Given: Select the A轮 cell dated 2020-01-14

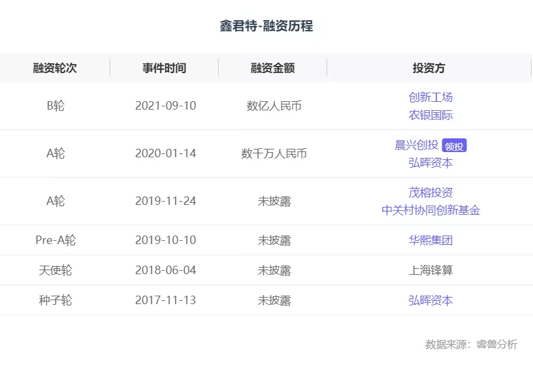Looking at the screenshot, I should tap(56, 153).
